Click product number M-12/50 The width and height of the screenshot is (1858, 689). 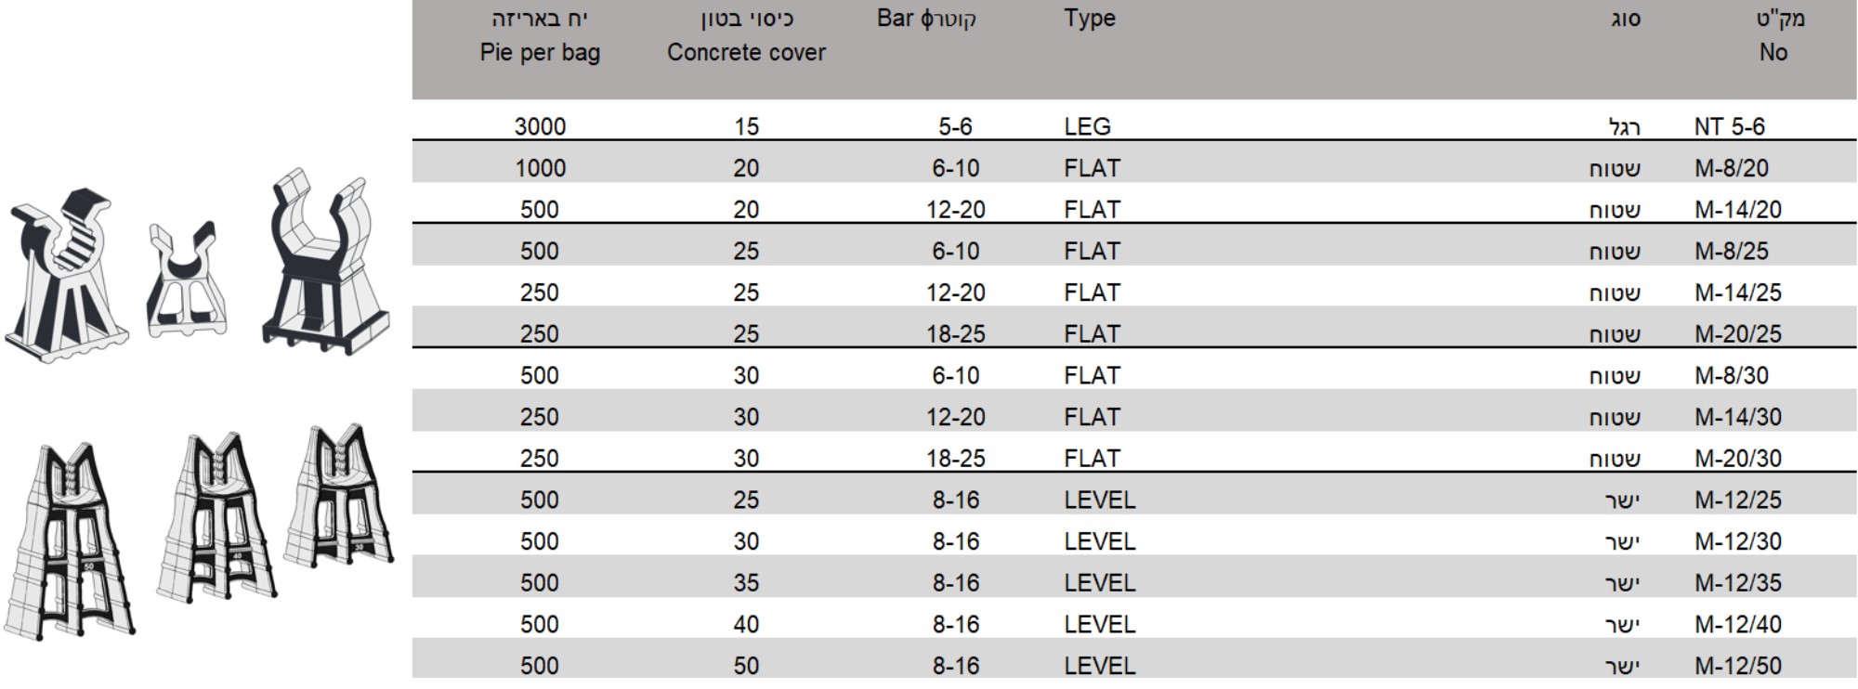point(1737,666)
